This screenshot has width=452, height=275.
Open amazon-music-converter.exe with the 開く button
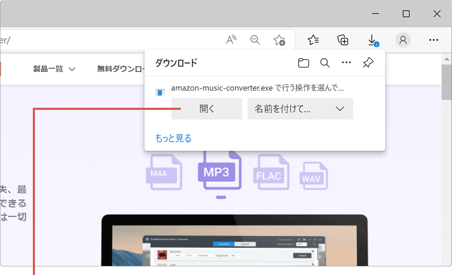point(206,109)
